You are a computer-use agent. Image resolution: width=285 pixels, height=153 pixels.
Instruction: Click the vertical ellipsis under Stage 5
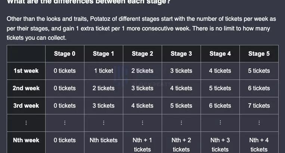point(259,123)
